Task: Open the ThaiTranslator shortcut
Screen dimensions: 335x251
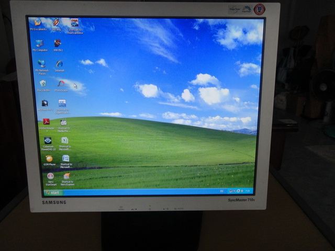Action: (74, 24)
